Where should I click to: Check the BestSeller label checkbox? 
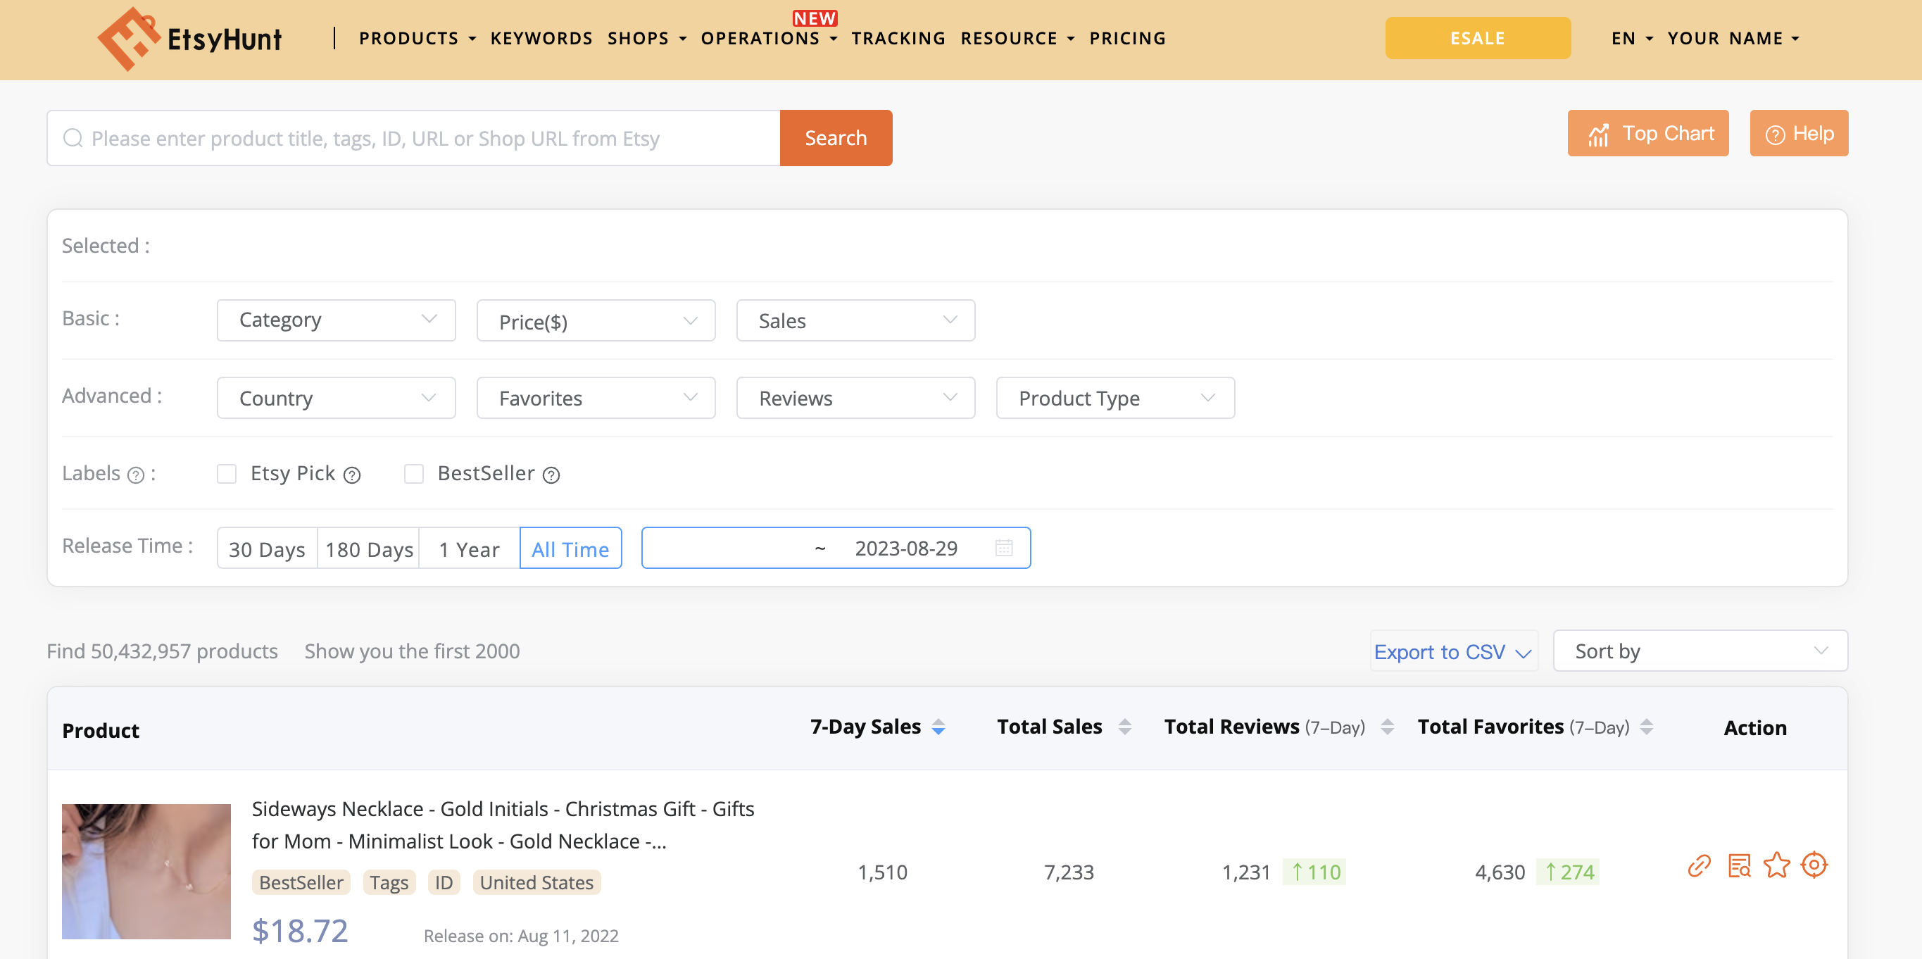pos(413,474)
